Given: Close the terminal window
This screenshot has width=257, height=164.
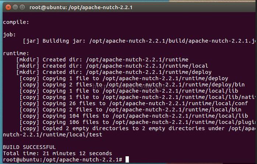Looking at the screenshot, I should 8,7.
